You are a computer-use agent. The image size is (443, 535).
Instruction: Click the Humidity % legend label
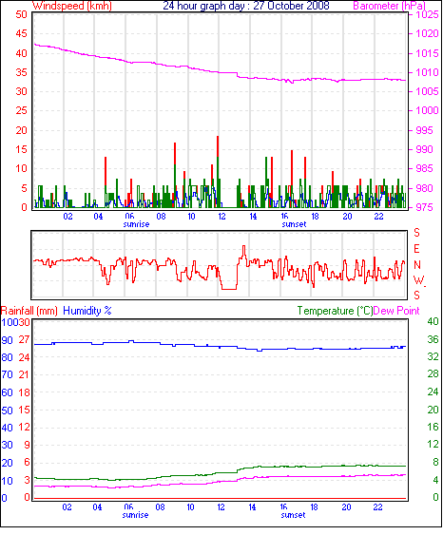tap(87, 311)
